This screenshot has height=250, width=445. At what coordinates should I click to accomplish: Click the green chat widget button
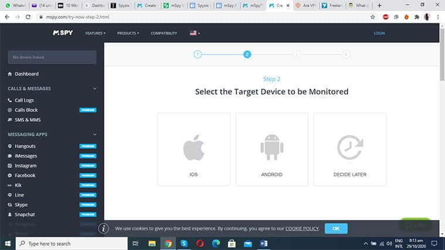tap(416, 225)
